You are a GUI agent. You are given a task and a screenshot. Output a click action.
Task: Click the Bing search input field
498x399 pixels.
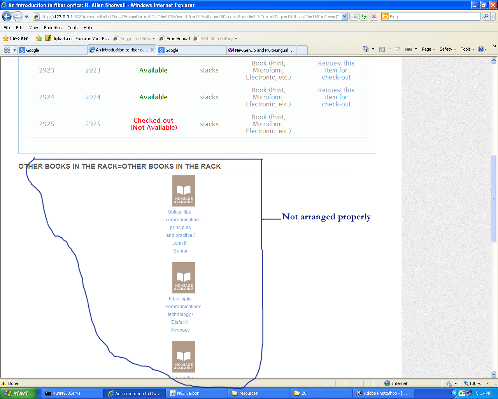pos(433,16)
